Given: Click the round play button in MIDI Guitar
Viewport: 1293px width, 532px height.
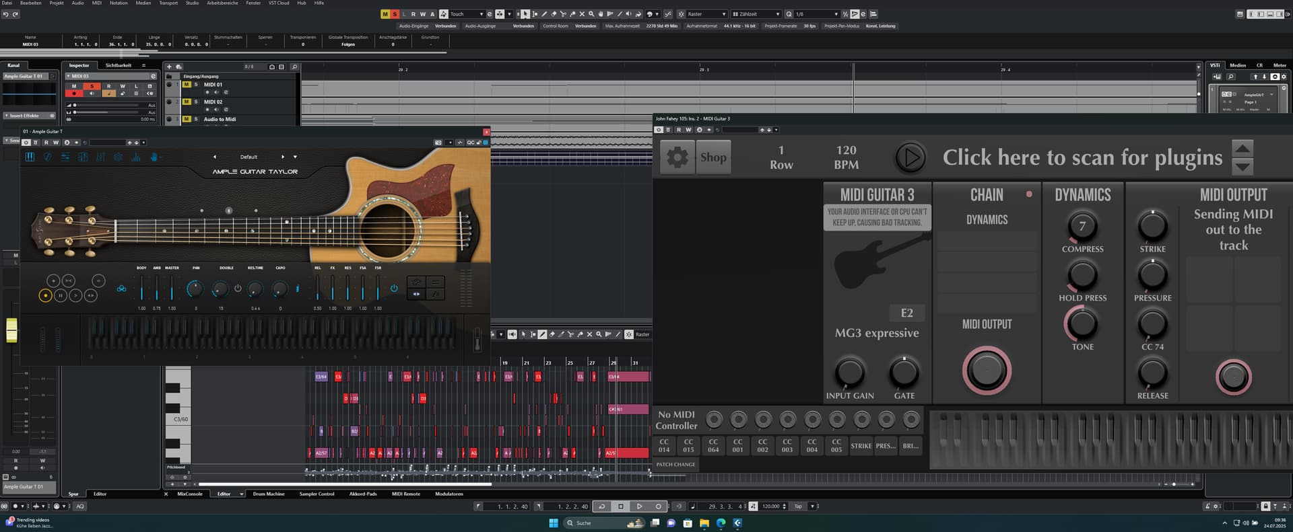Looking at the screenshot, I should point(910,157).
